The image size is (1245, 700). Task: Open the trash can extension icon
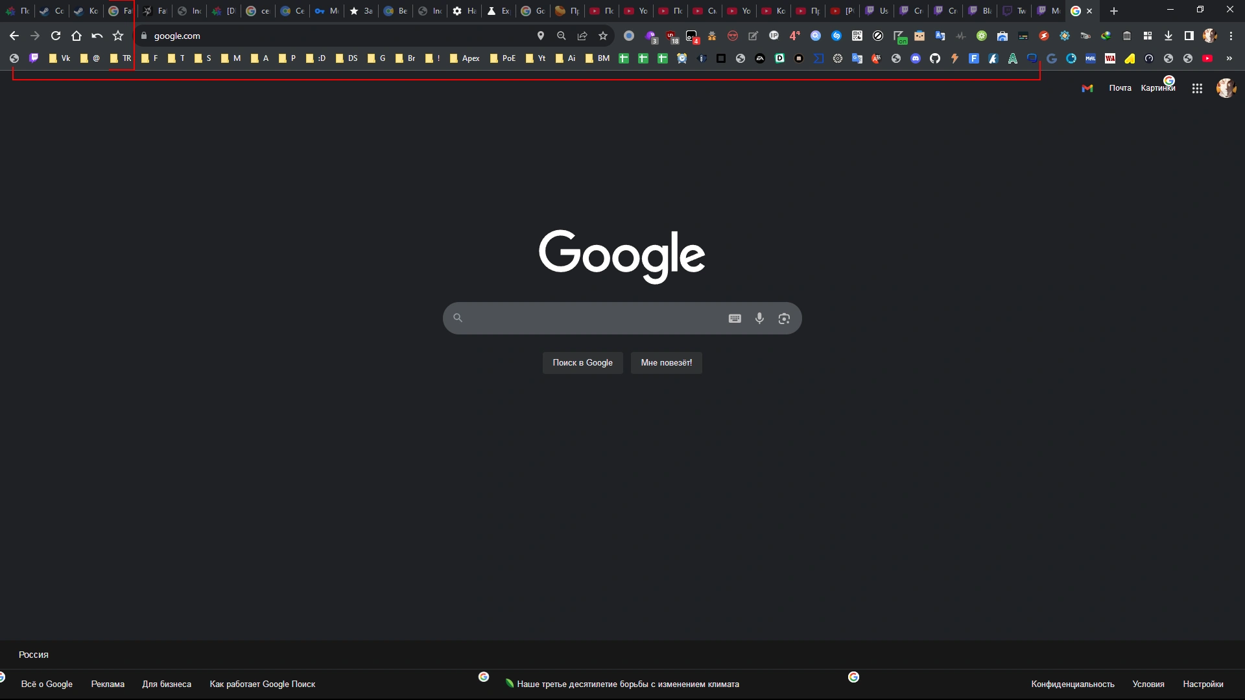click(x=1127, y=36)
